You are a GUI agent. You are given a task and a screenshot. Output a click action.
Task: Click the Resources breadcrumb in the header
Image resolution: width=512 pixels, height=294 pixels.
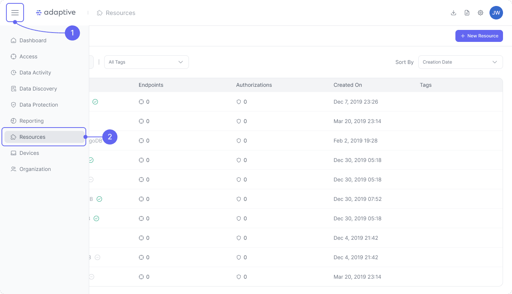coord(116,13)
